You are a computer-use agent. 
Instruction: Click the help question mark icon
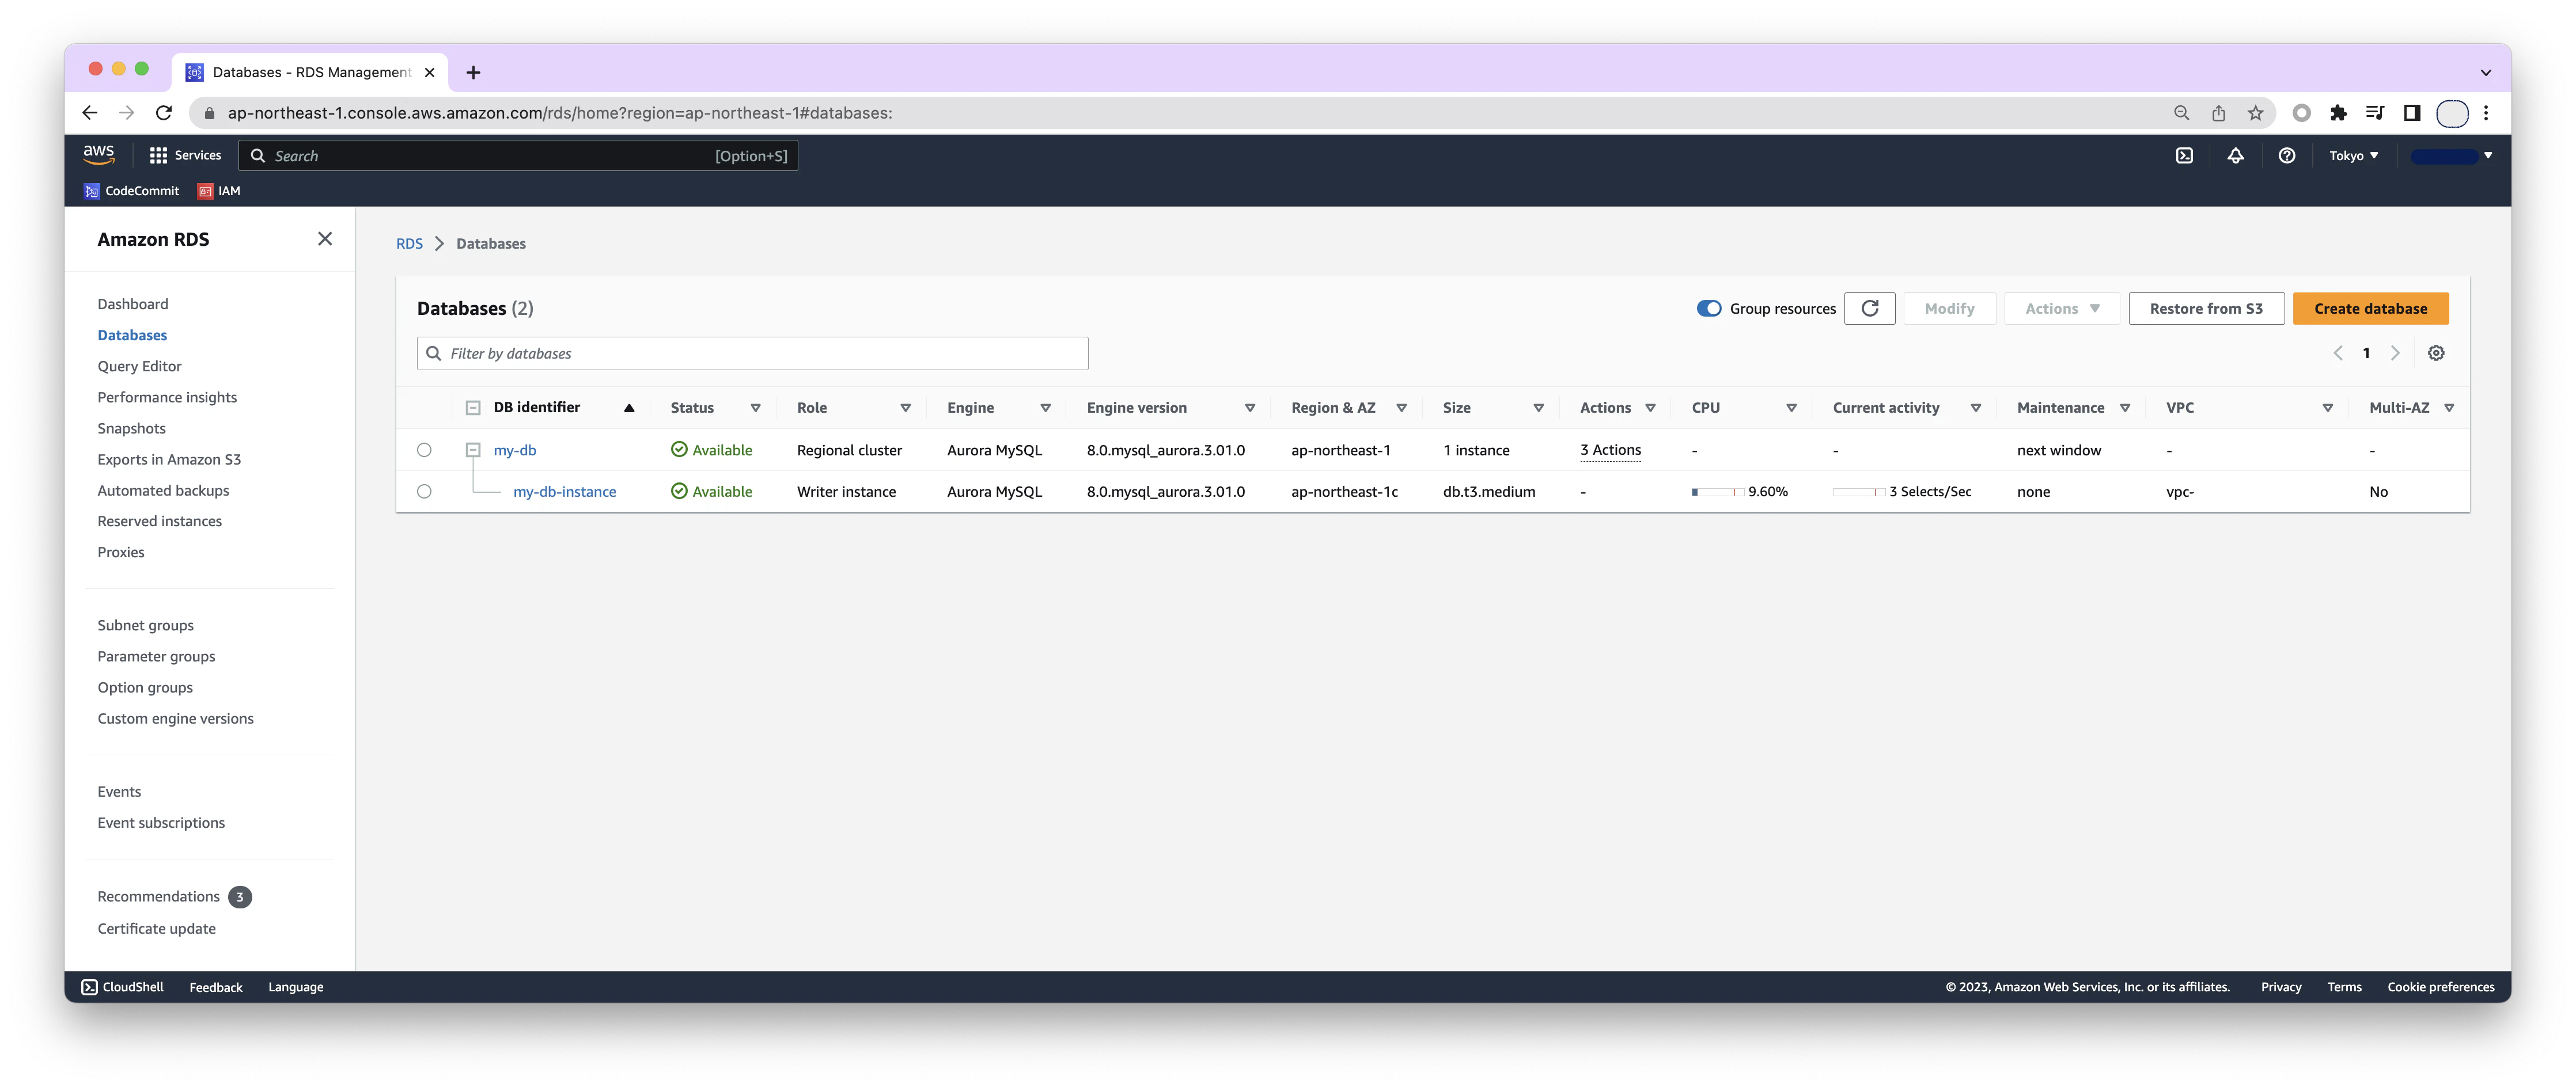point(2286,156)
